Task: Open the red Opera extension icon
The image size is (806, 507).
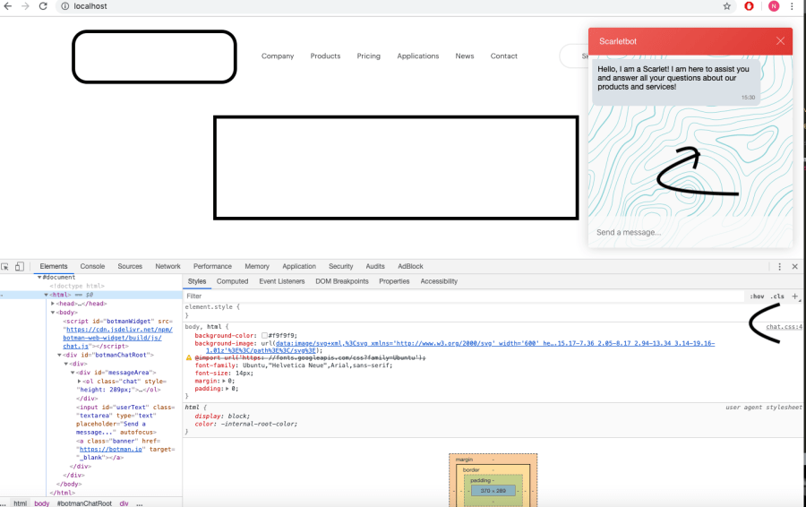Action: pyautogui.click(x=749, y=6)
